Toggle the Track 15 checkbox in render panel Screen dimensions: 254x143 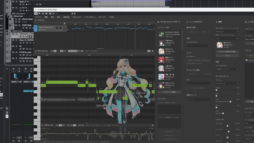pyautogui.click(x=247, y=60)
